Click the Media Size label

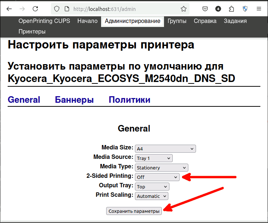(x=117, y=148)
